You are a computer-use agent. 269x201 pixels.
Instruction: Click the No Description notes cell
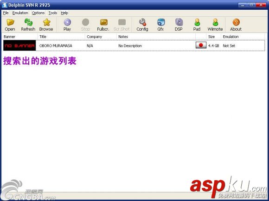click(130, 46)
